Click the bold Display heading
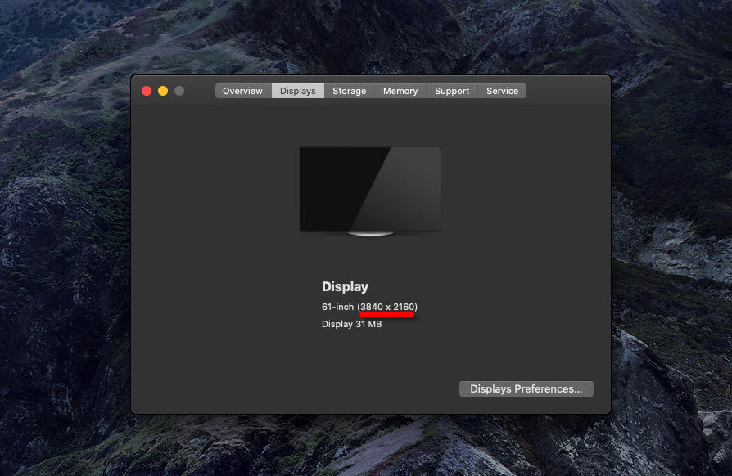Viewport: 732px width, 476px height. pos(345,286)
